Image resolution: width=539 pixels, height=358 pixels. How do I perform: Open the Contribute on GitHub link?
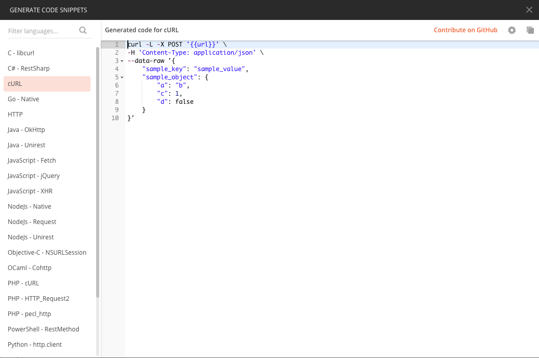465,30
